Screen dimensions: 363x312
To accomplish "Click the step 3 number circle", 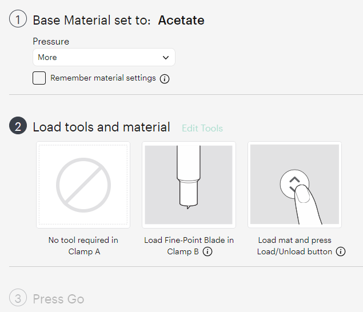I will [18, 298].
